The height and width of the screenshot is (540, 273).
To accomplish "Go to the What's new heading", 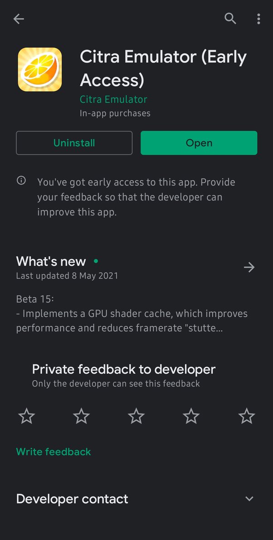I will coord(51,261).
